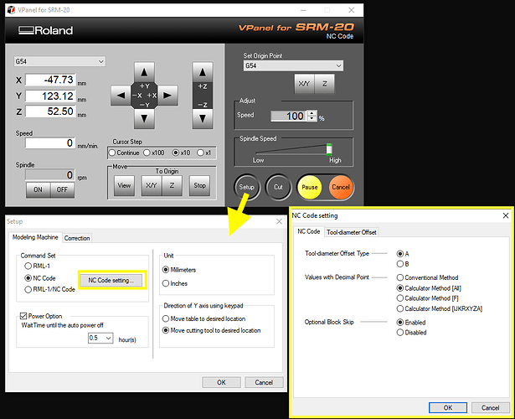Click the round Cut button
Viewport: 515px width, 419px height.
coord(278,187)
